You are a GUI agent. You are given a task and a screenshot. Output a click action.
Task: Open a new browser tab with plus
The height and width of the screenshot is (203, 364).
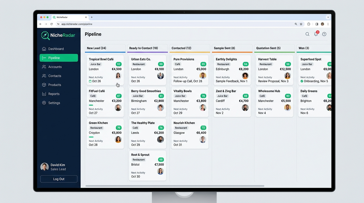(x=92, y=17)
